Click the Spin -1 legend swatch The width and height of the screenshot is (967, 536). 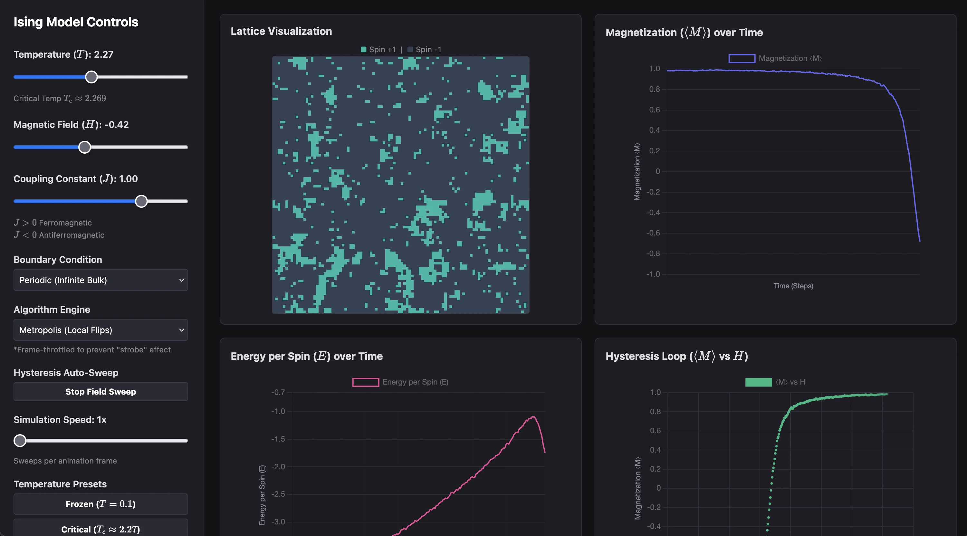[x=410, y=50]
